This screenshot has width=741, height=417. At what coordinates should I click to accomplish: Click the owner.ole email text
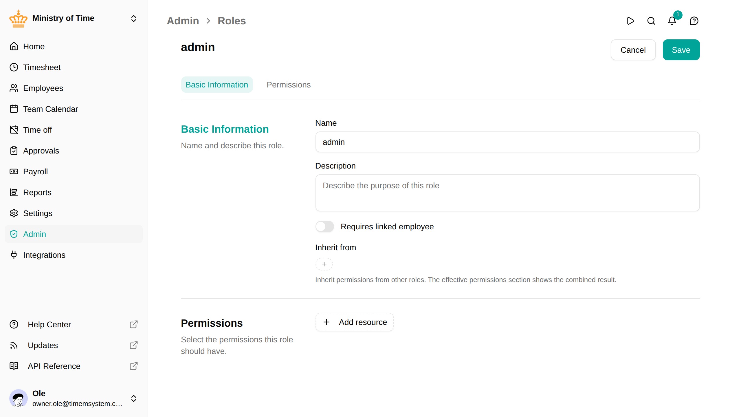[77, 404]
